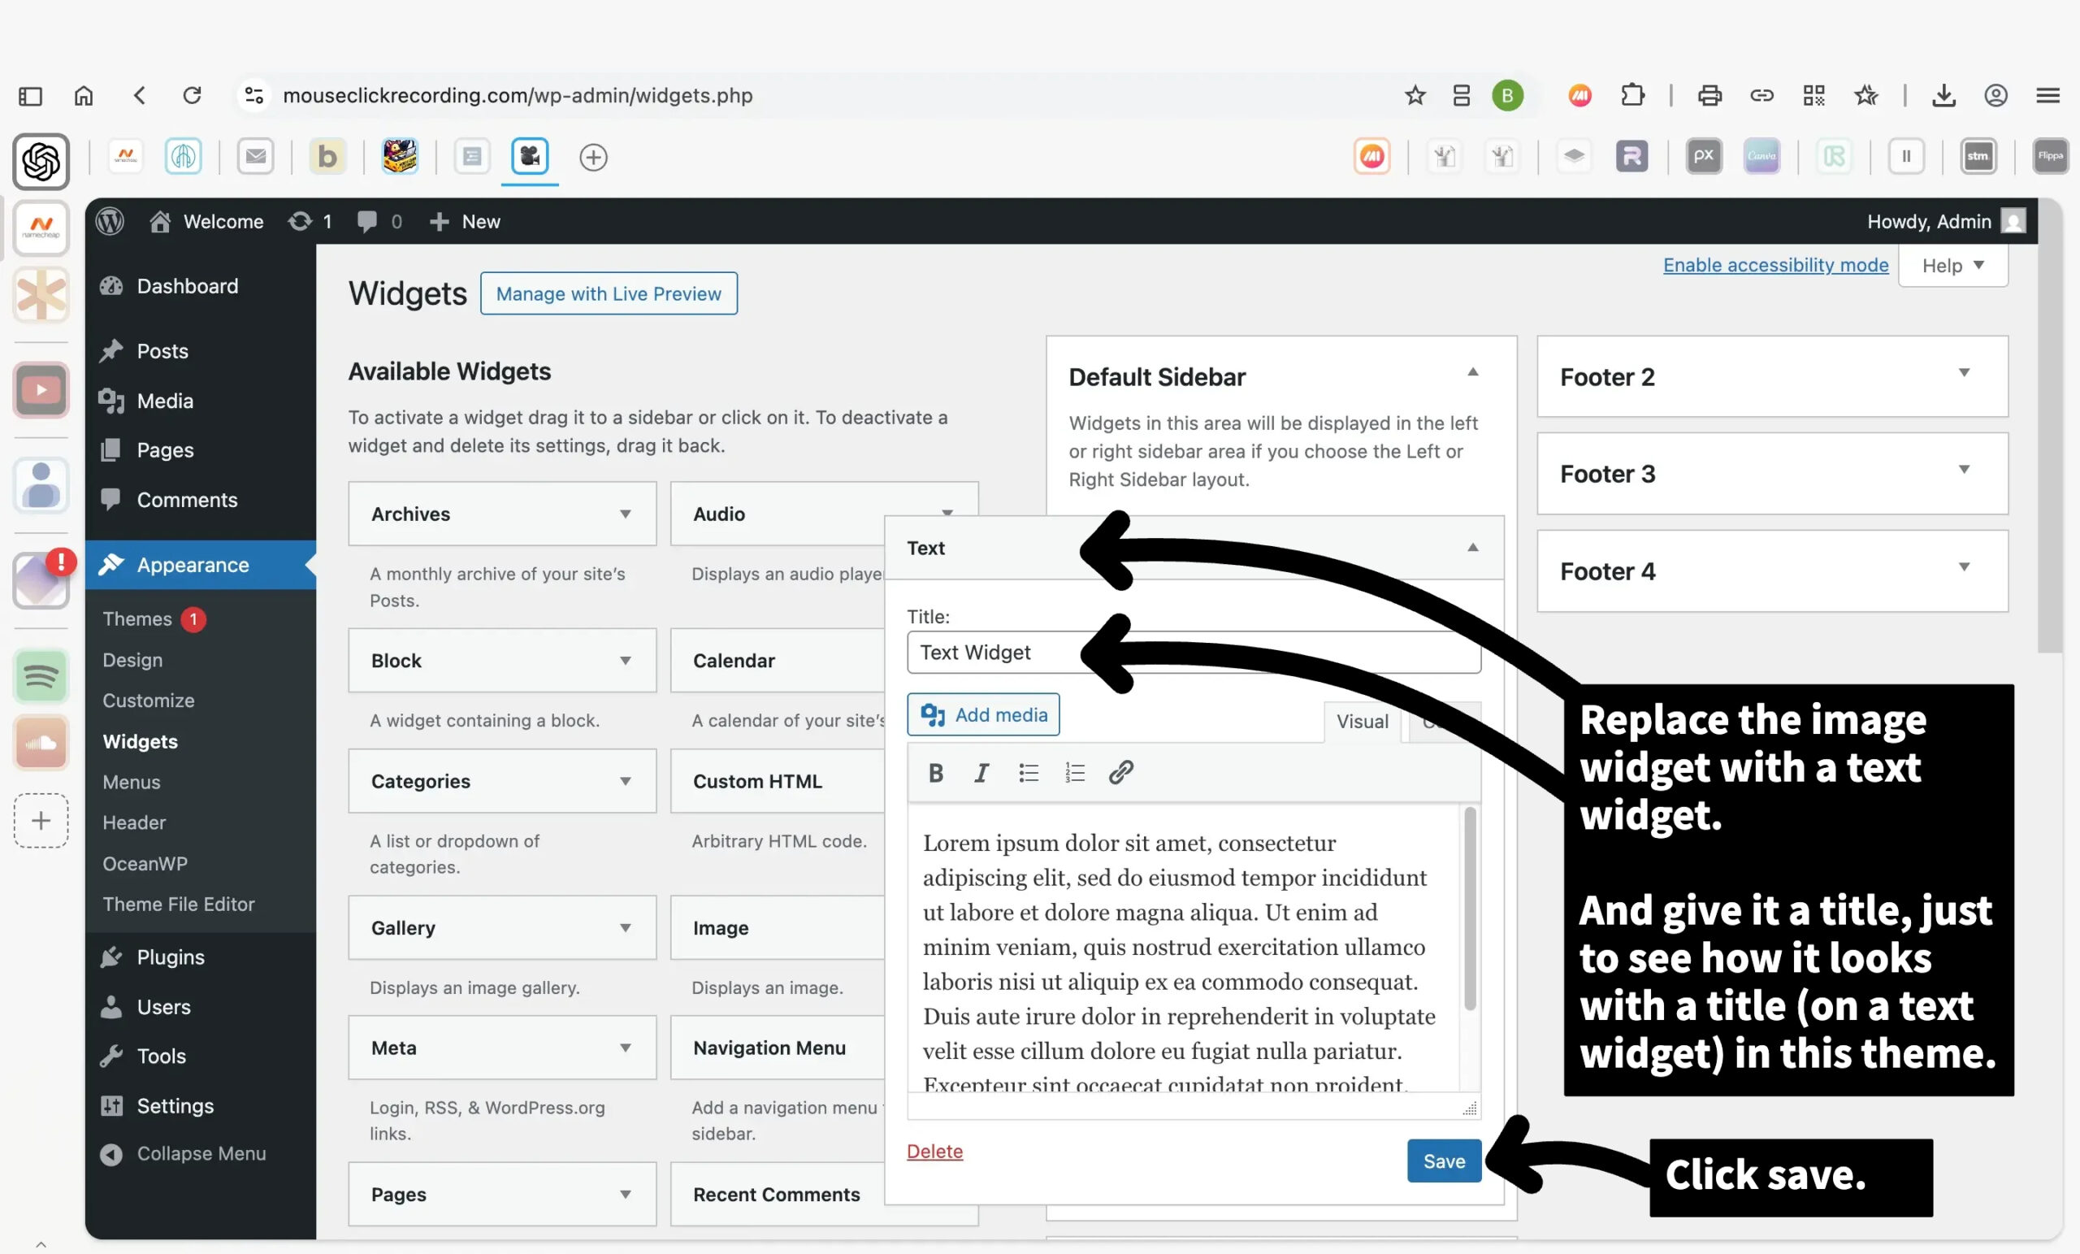Viewport: 2080px width, 1254px height.
Task: Open the Help dropdown tab
Action: coord(1952,266)
